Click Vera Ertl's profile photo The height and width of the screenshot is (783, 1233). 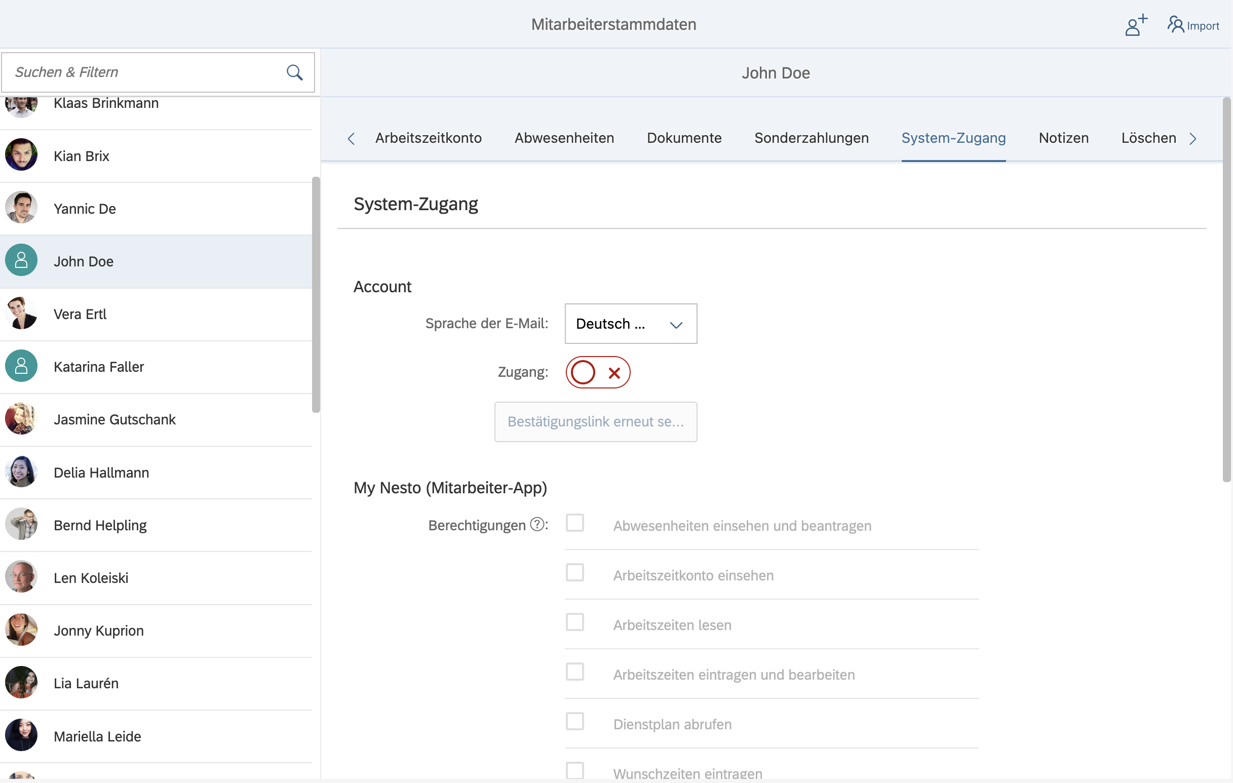coord(21,314)
